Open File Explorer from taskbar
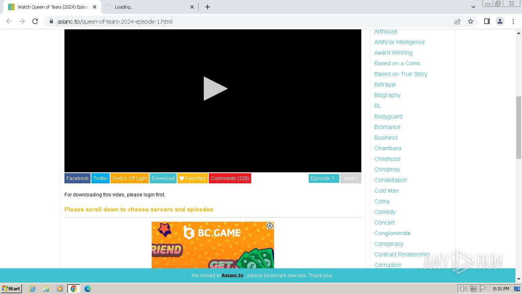The height and width of the screenshot is (294, 522). pyautogui.click(x=46, y=289)
